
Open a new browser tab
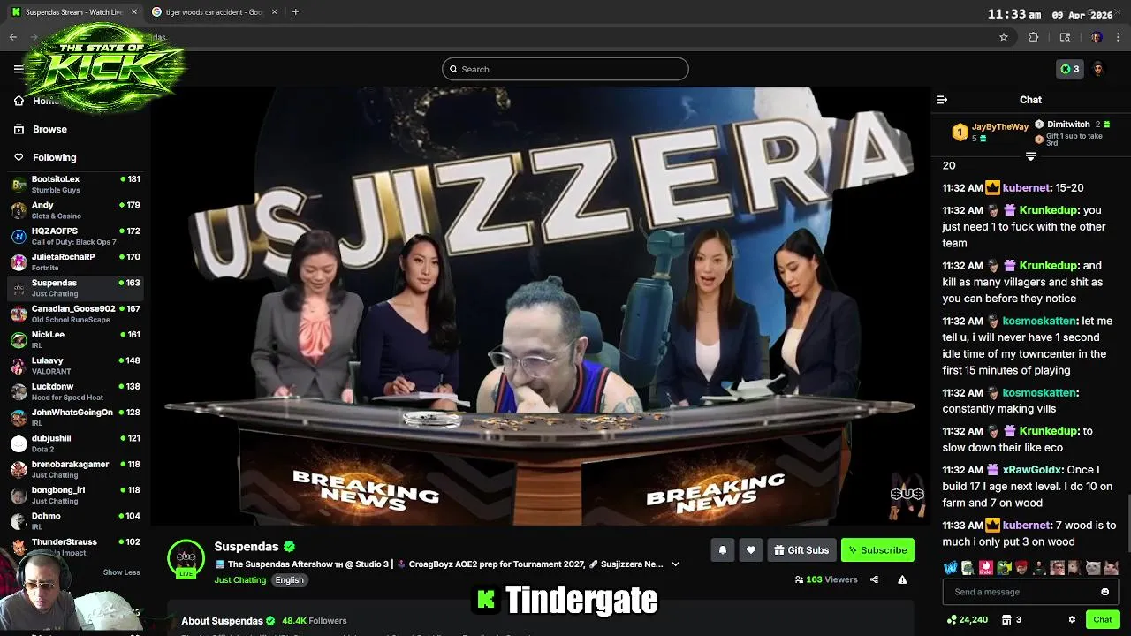point(295,12)
